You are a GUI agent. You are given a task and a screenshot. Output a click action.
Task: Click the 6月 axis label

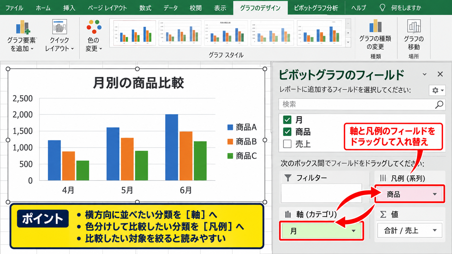coord(186,190)
